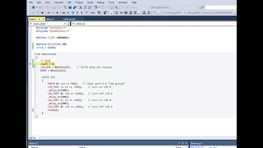Image resolution: width=263 pixels, height=148 pixels.
Task: Expand the Navigate Backward history dropdown arrow
Action: (x=37, y=7)
